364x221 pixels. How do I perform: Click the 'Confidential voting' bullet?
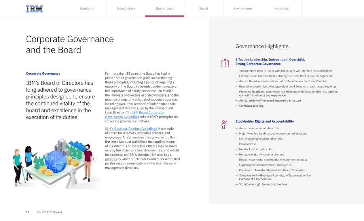point(251,106)
